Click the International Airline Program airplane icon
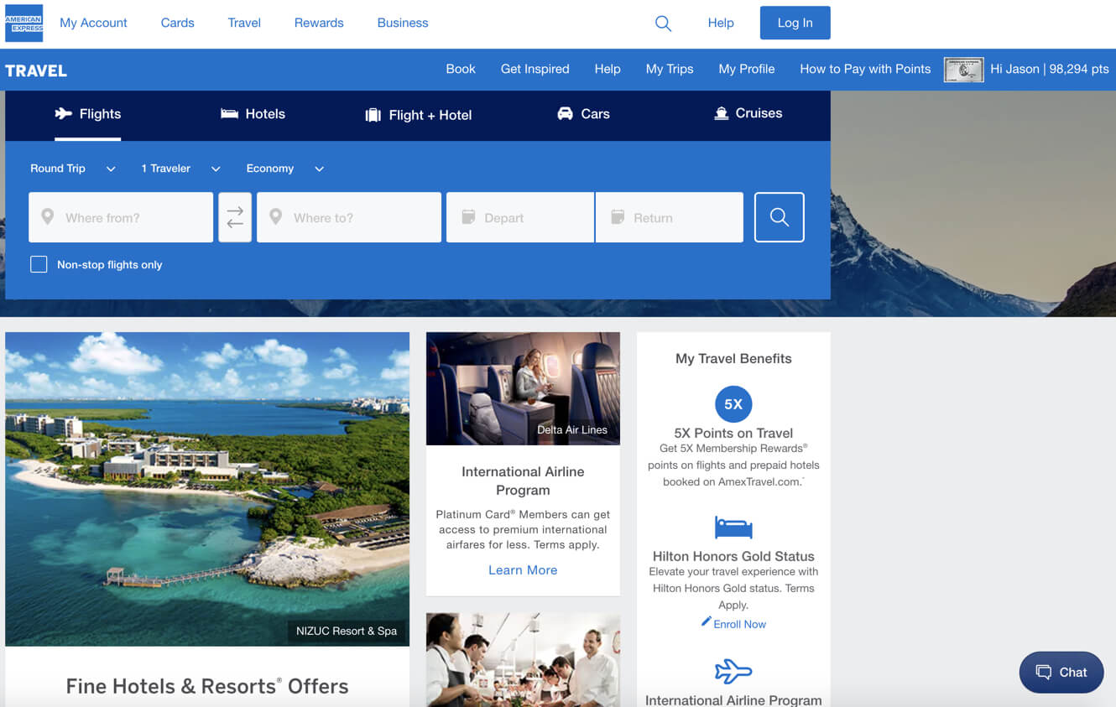 733,671
